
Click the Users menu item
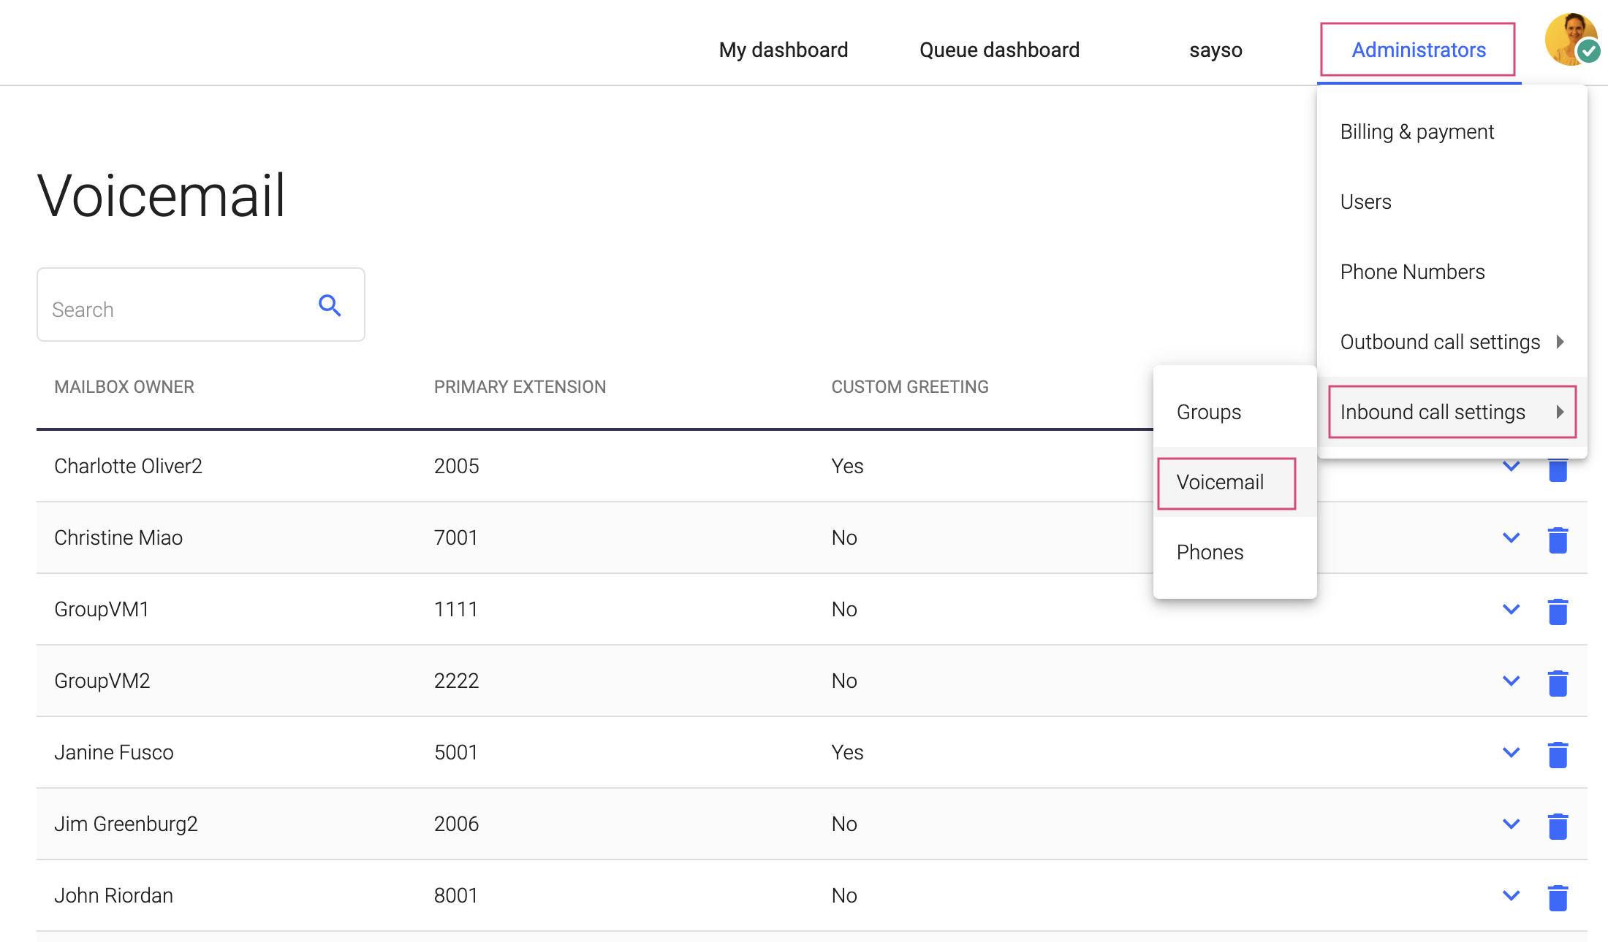pos(1365,202)
